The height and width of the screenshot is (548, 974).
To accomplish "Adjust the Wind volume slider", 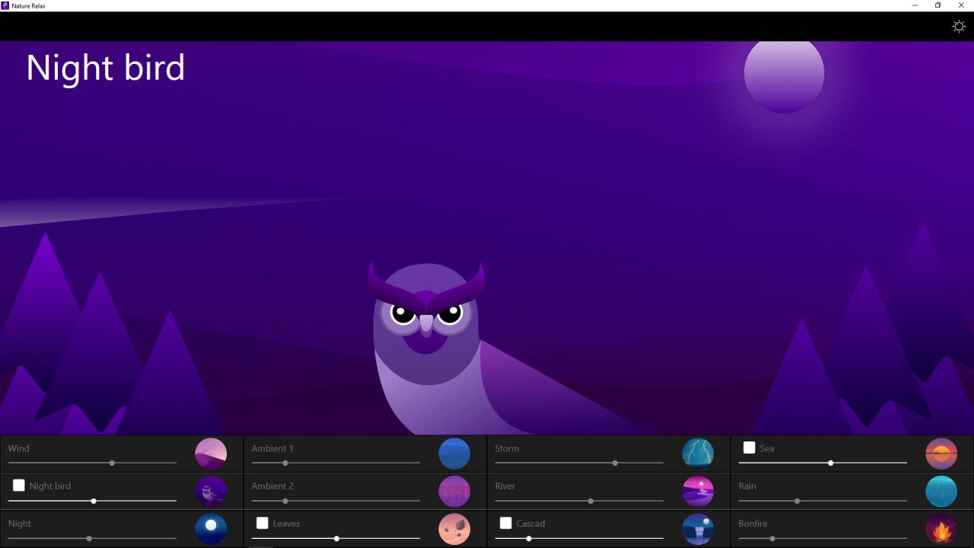I will coord(111,463).
